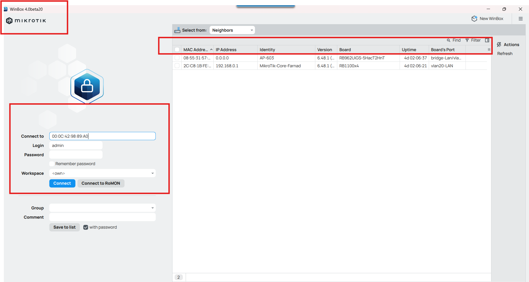The image size is (529, 282).
Task: Check the MikroTik-Core-Farnad row checkbox
Action: click(x=177, y=66)
